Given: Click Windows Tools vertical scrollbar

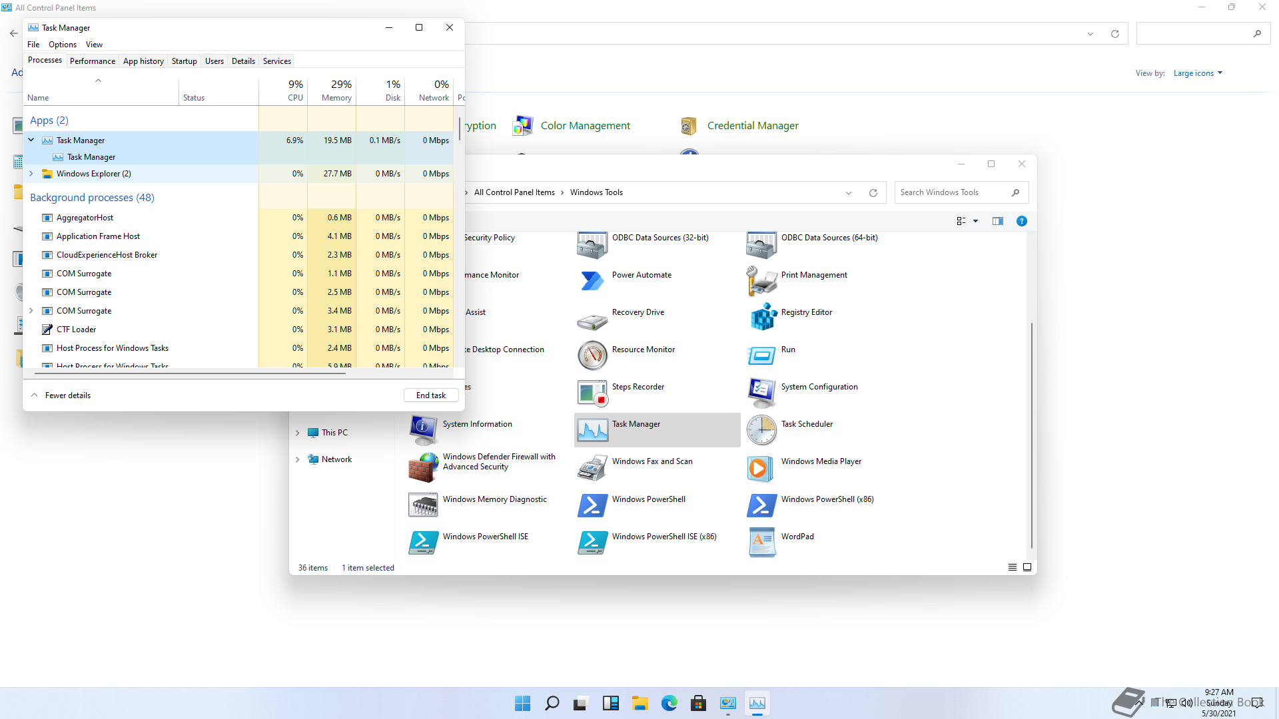Looking at the screenshot, I should [x=1031, y=436].
